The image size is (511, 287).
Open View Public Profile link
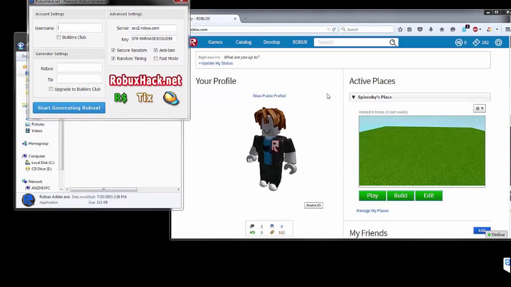pos(269,96)
